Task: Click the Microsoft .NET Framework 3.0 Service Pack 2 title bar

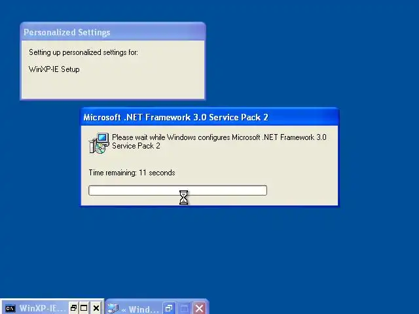Action: 209,117
